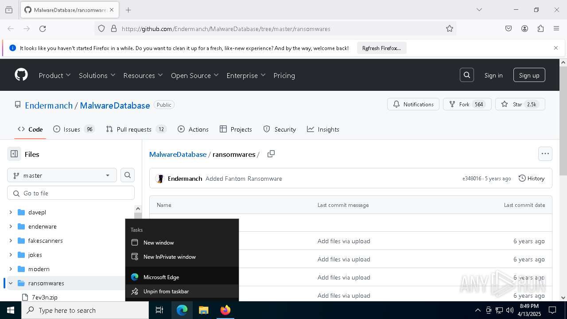Copy the path with the copy icon
Viewport: 567px width, 319px height.
[271, 154]
